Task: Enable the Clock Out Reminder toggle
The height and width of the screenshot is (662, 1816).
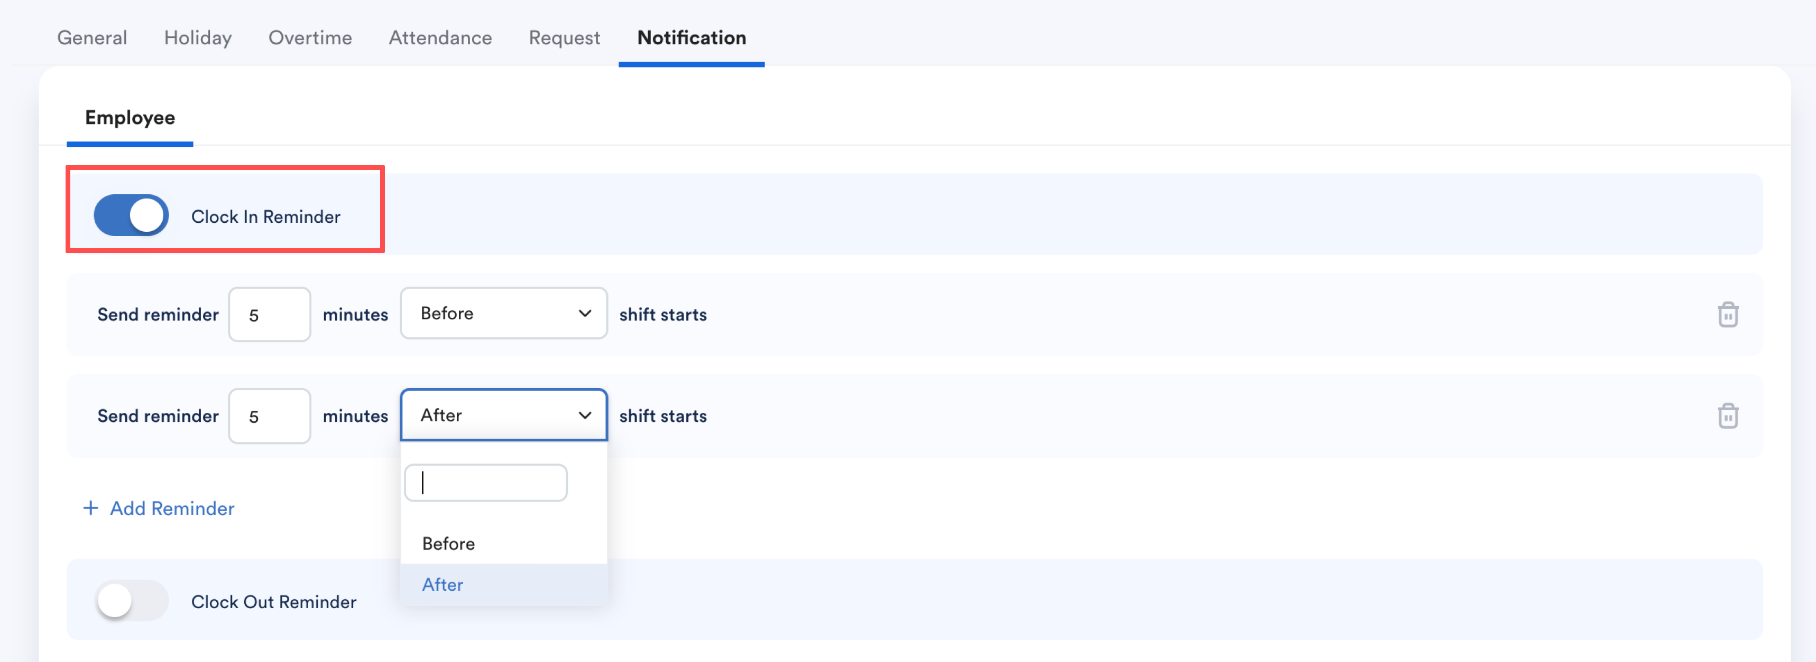Action: [132, 601]
